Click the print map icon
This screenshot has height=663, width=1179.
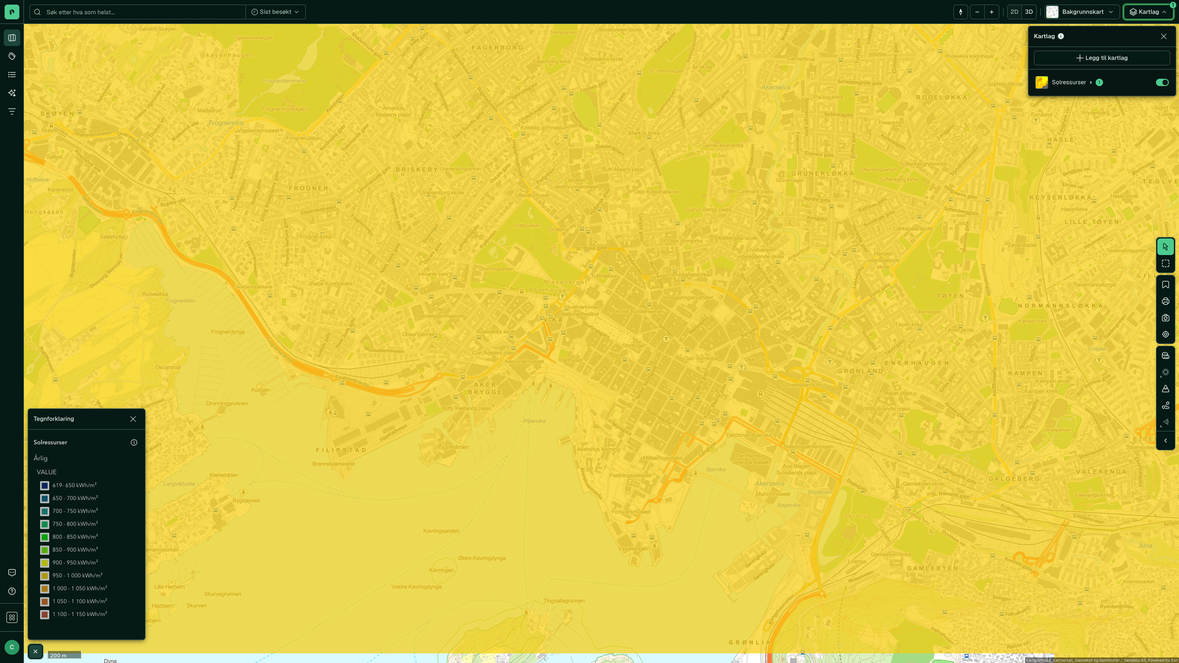pyautogui.click(x=1166, y=302)
